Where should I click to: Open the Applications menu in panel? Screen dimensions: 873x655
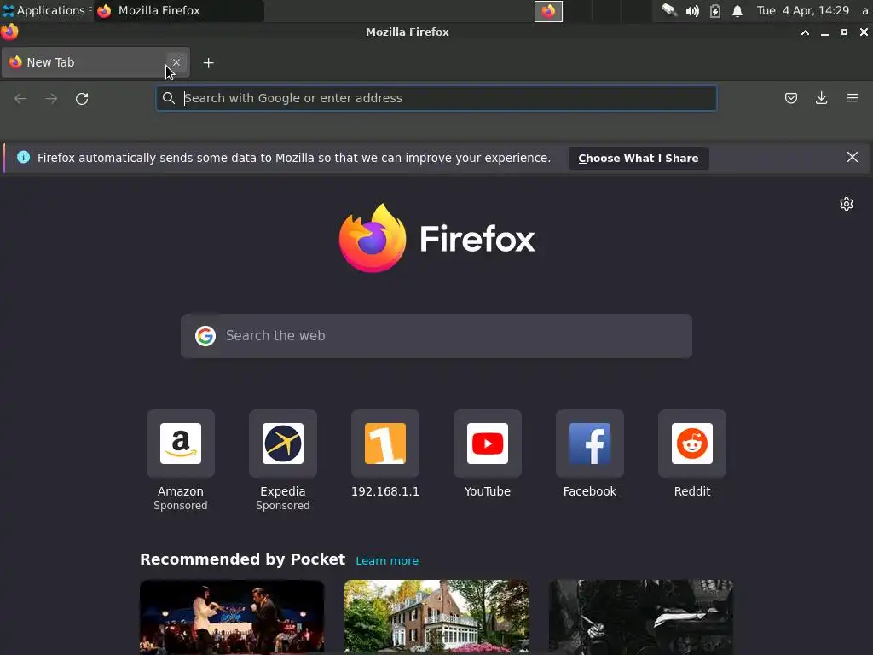(46, 10)
